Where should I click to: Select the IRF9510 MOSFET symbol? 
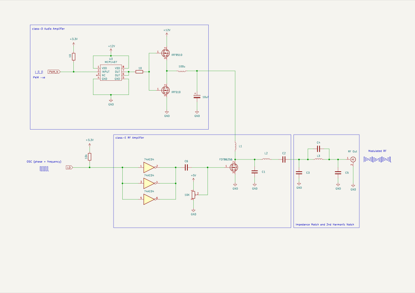[x=166, y=53]
